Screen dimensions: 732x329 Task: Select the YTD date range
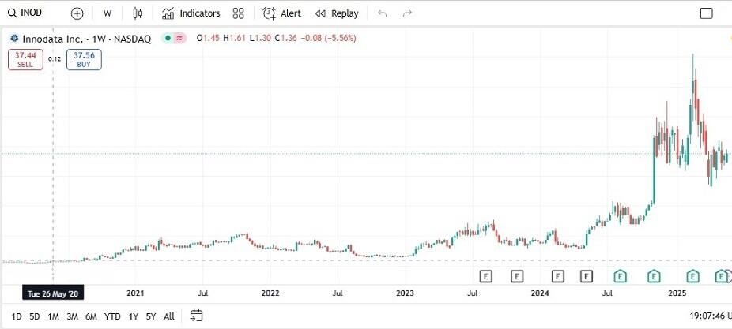click(x=112, y=316)
